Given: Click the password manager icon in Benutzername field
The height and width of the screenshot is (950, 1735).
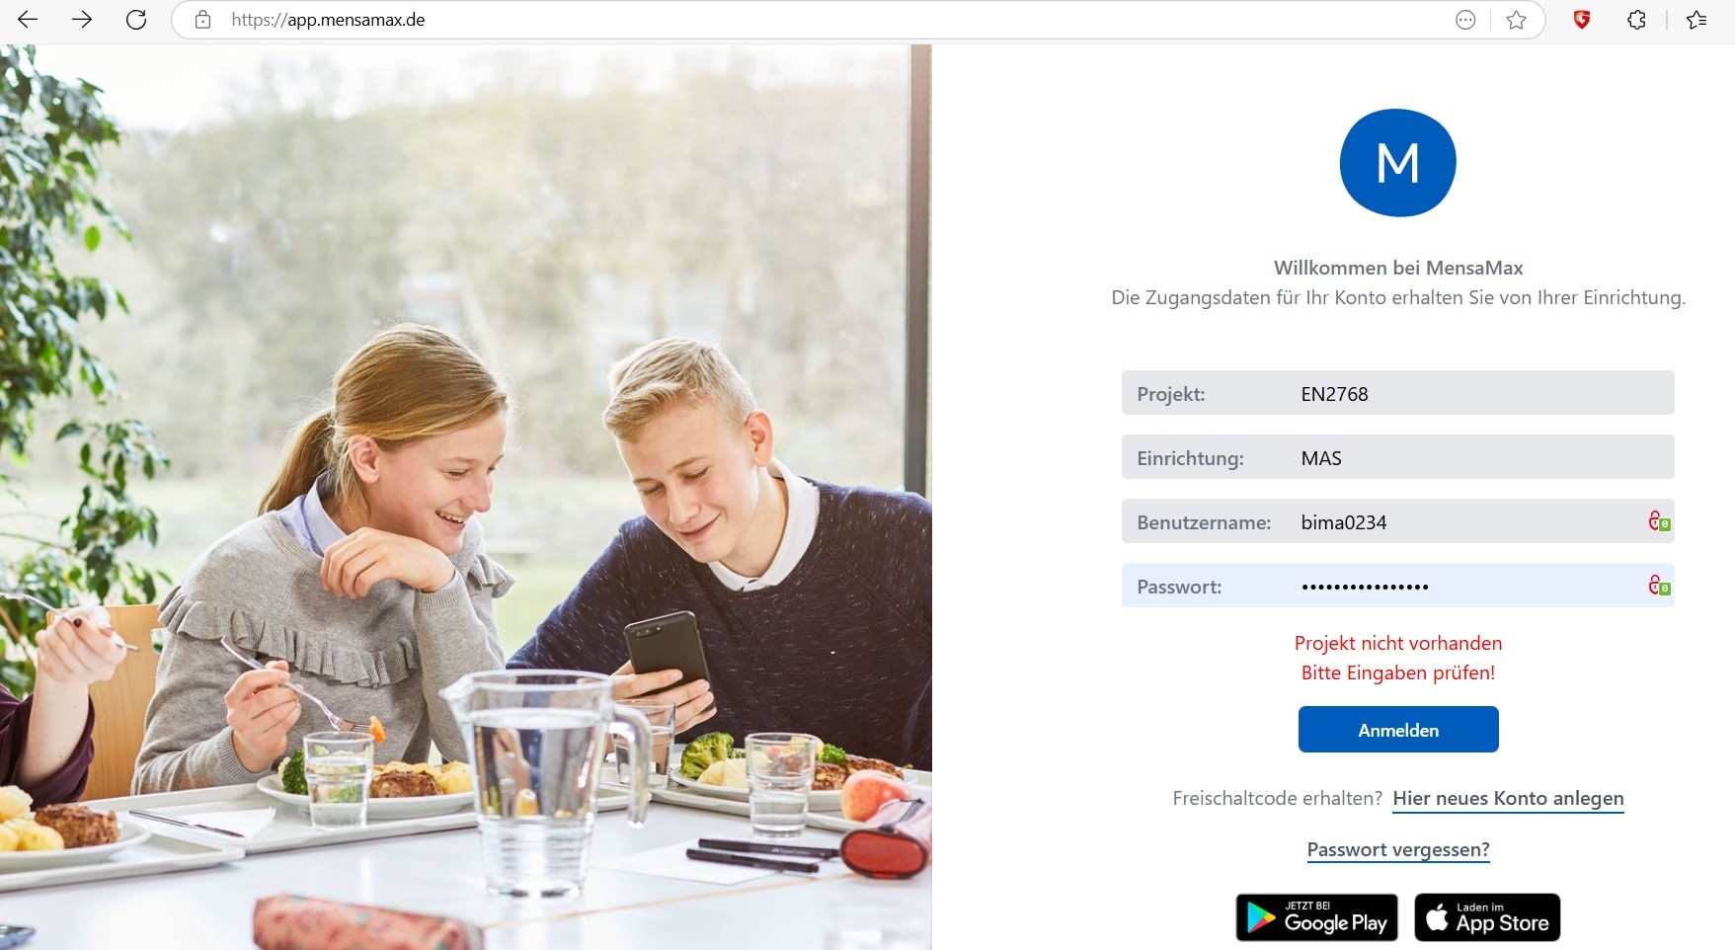Looking at the screenshot, I should (1659, 521).
